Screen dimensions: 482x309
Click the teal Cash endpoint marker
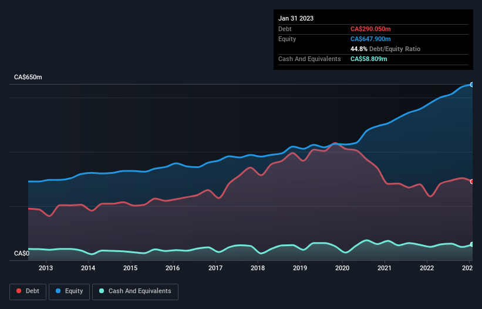pos(472,244)
